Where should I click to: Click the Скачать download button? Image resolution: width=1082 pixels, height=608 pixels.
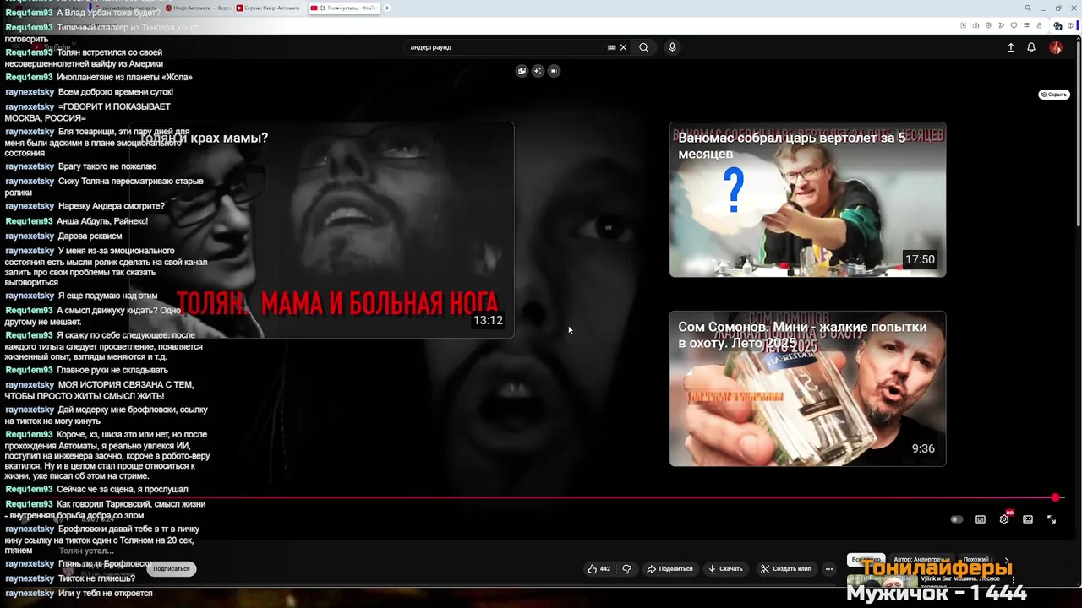coord(725,569)
